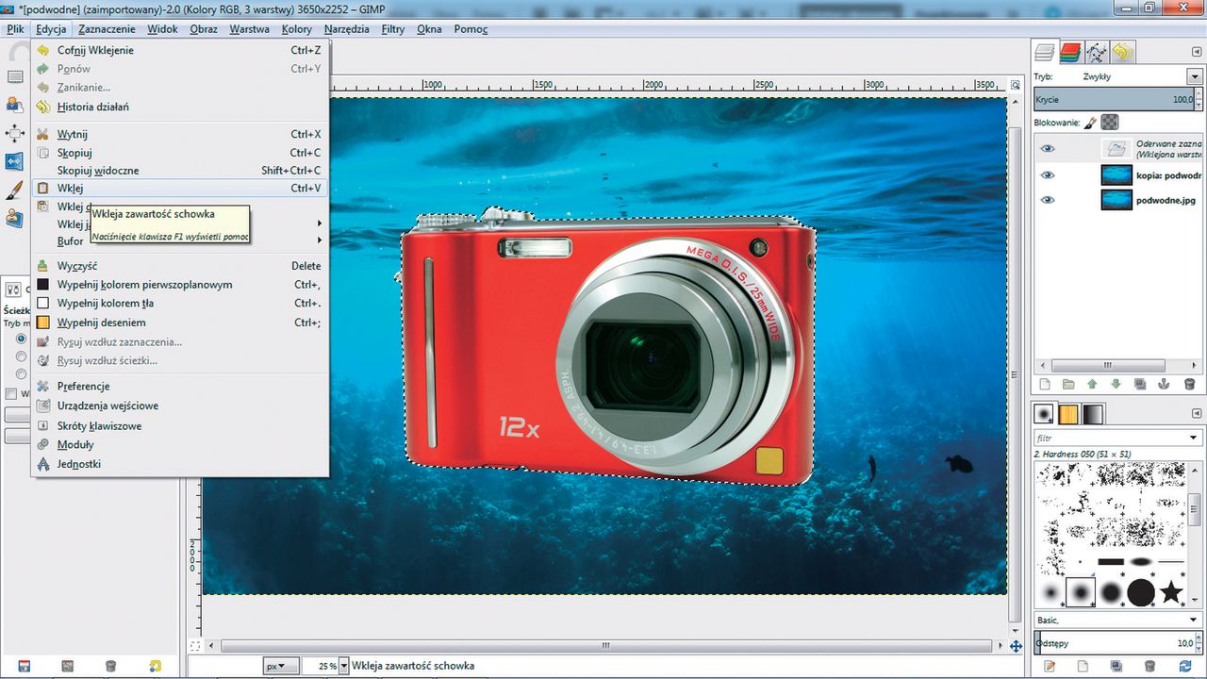Click the save tool options icon
The image size is (1207, 679).
[24, 666]
